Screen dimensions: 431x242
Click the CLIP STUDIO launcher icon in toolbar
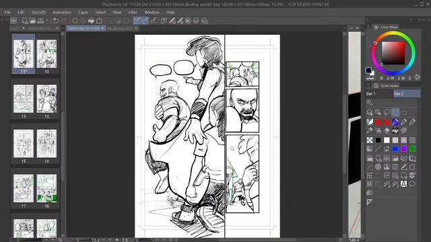pos(13,21)
